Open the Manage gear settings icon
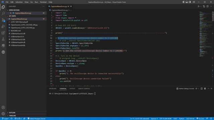 tap(3, 114)
